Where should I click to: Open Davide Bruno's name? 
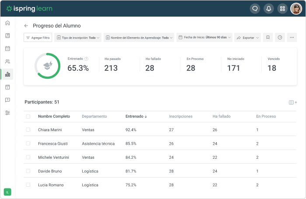(50, 171)
